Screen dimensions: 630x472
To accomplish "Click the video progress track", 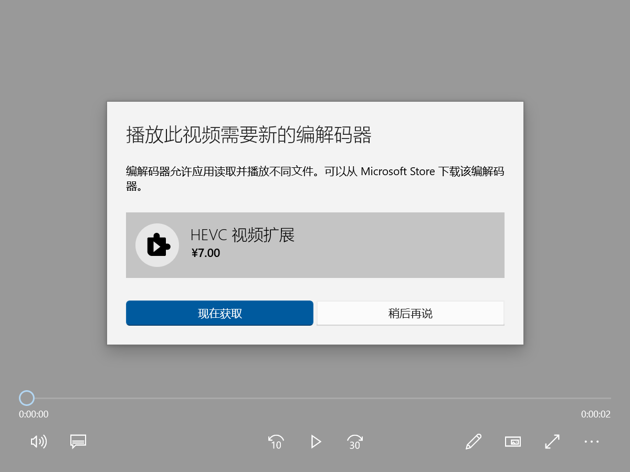I will point(315,398).
